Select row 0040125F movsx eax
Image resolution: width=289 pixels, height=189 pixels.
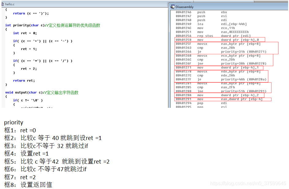tap(218, 44)
